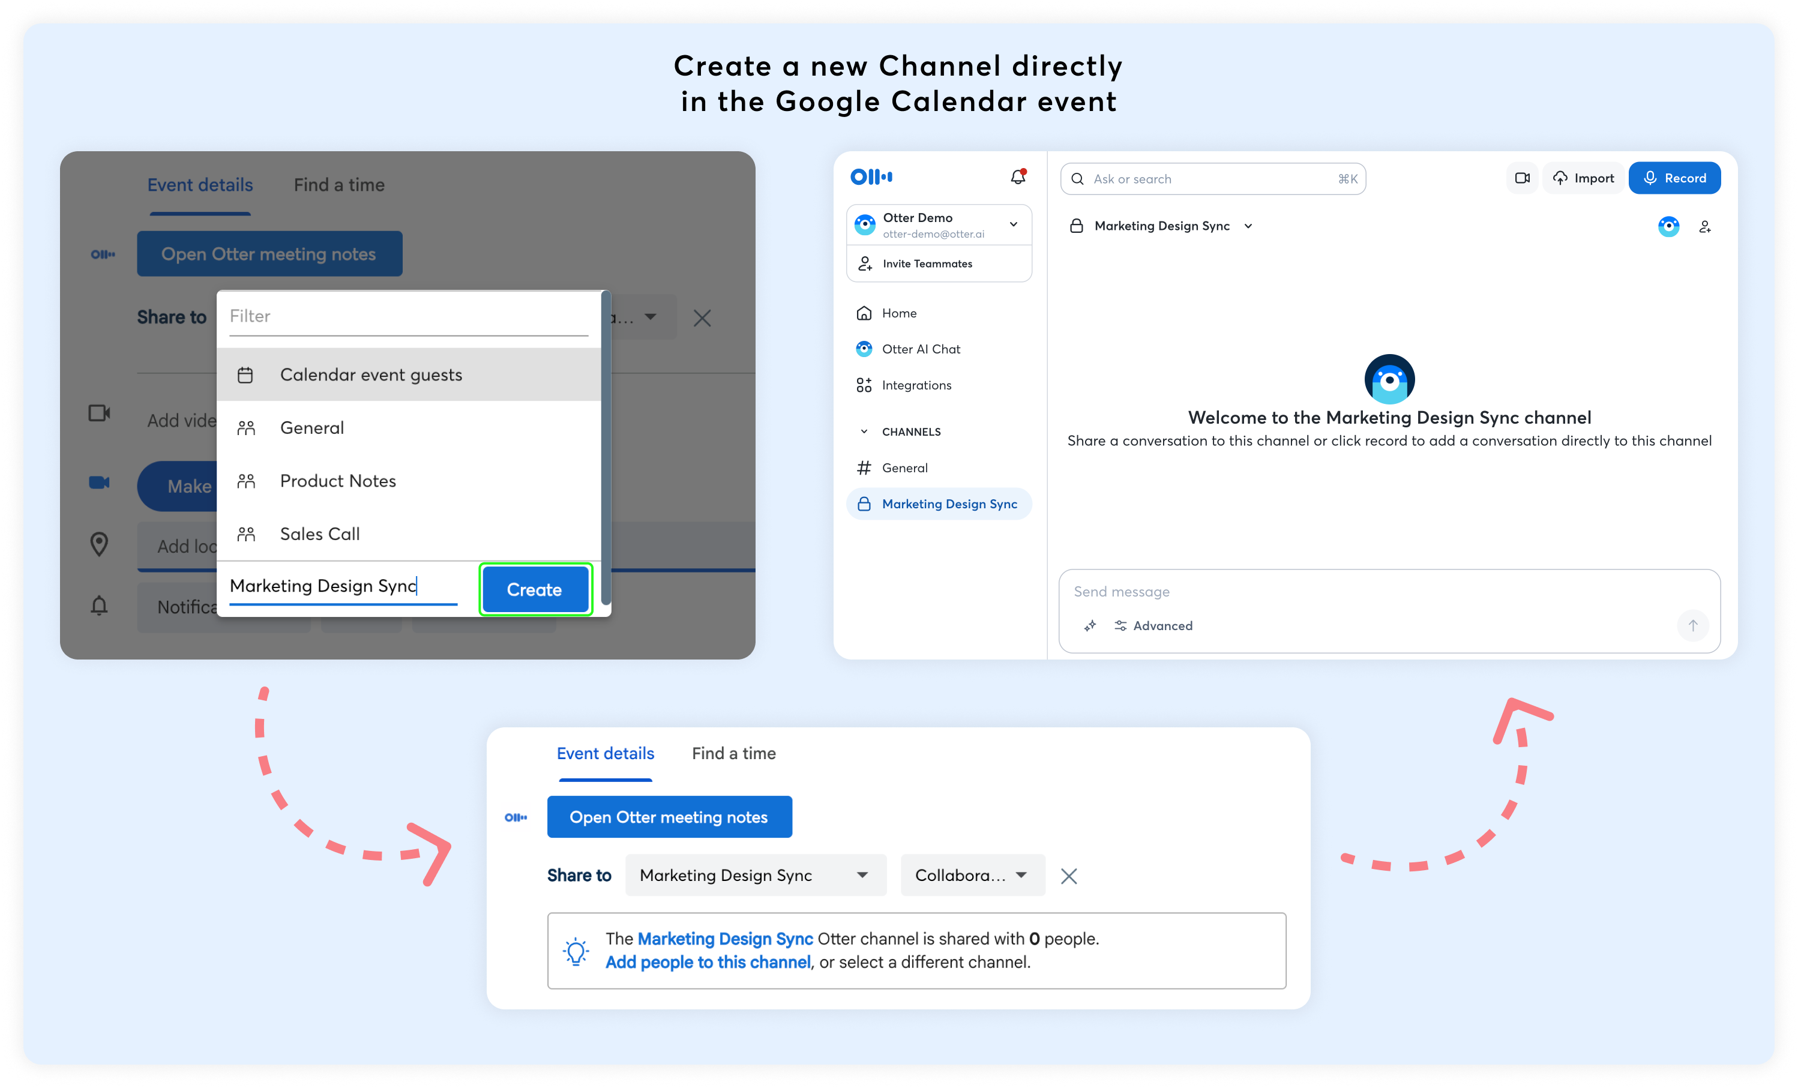The height and width of the screenshot is (1088, 1798).
Task: Select Calendar event guests in list
Action: click(371, 375)
